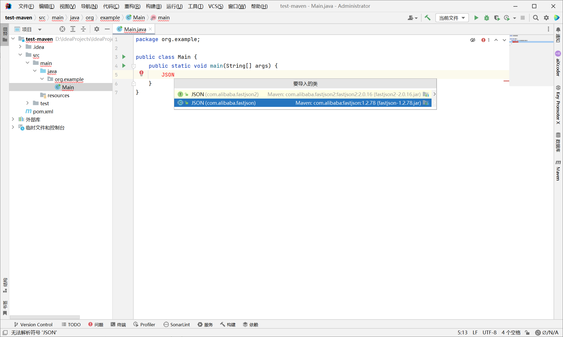The width and height of the screenshot is (563, 337).
Task: Click the red error bulb icon on line 5
Action: pyautogui.click(x=141, y=73)
